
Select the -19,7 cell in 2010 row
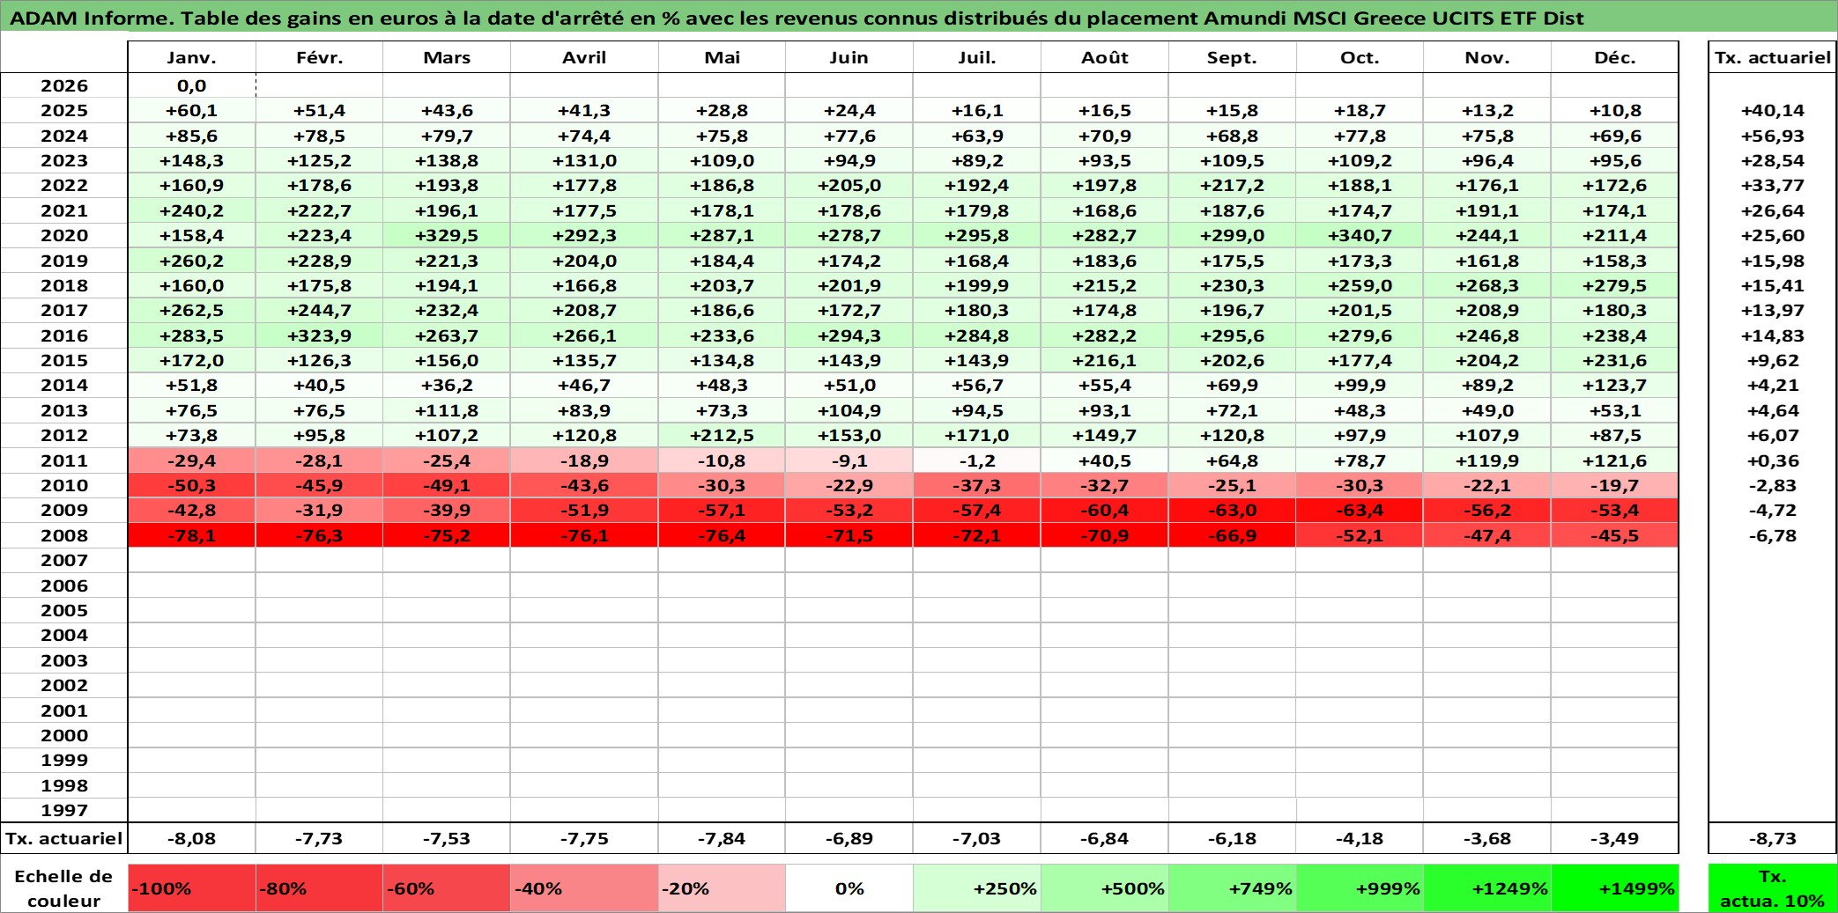click(1614, 485)
